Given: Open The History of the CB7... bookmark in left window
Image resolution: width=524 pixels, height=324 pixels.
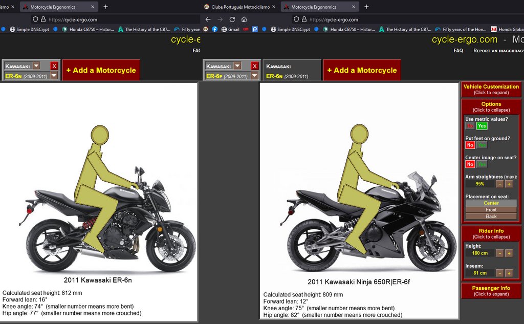Looking at the screenshot, I should [144, 29].
